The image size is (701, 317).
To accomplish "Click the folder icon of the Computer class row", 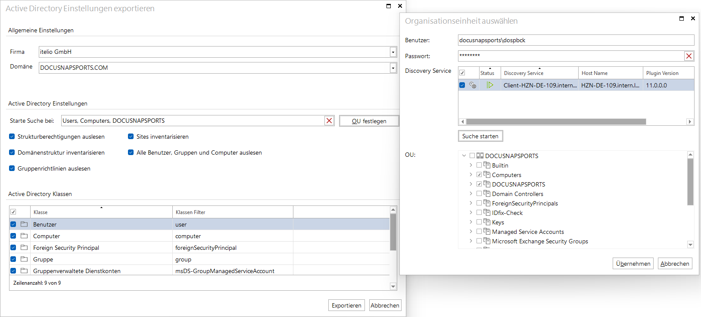I will [x=24, y=236].
